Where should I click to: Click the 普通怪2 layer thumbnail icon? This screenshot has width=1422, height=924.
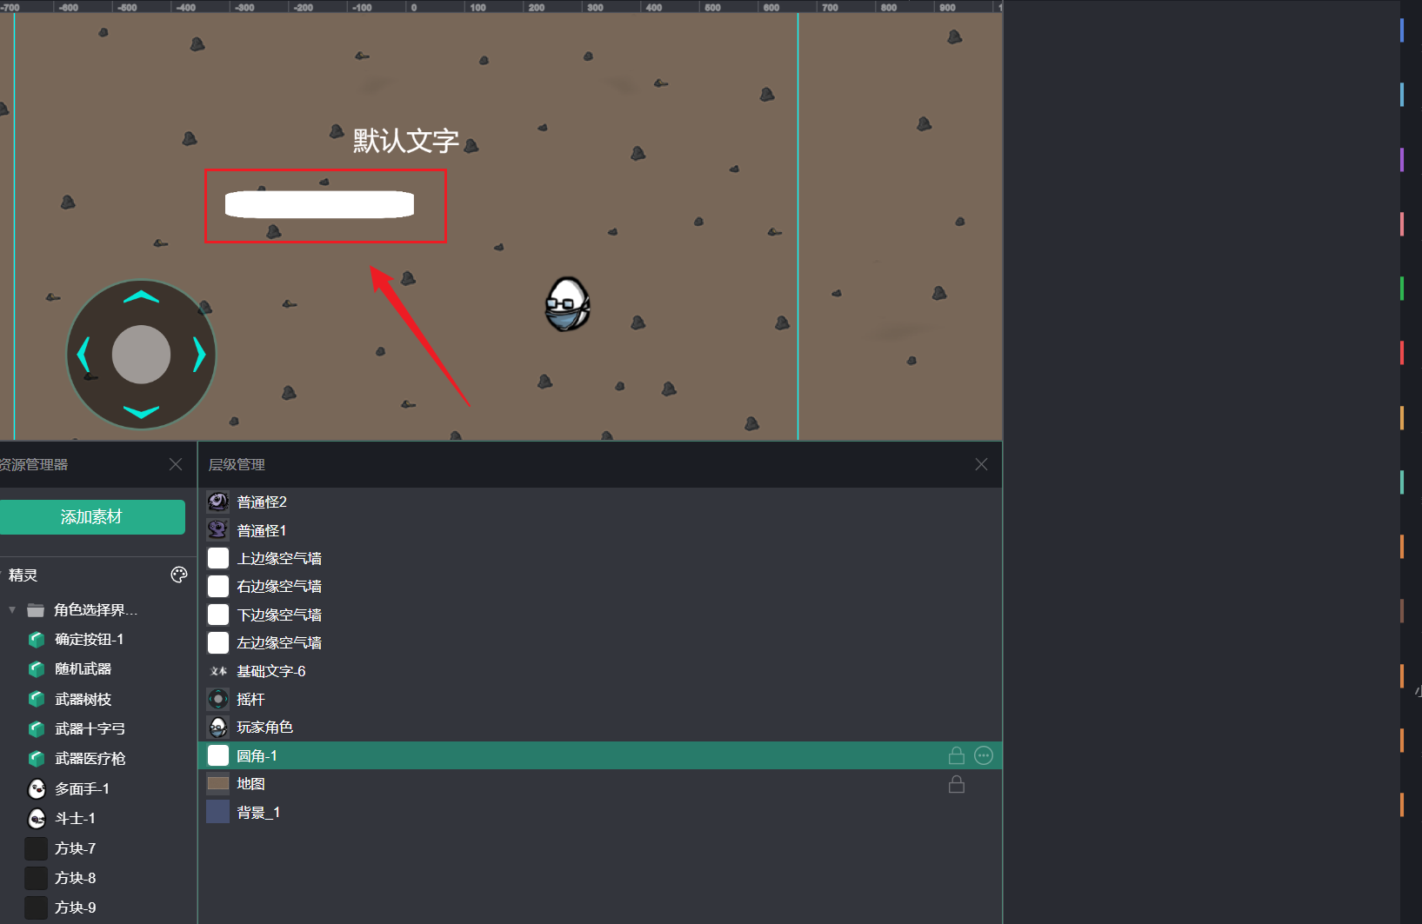pyautogui.click(x=218, y=502)
